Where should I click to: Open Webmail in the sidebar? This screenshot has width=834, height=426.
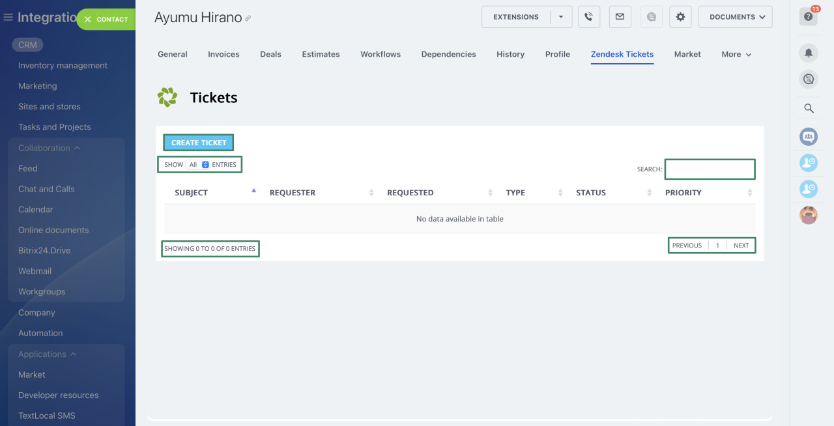point(35,271)
